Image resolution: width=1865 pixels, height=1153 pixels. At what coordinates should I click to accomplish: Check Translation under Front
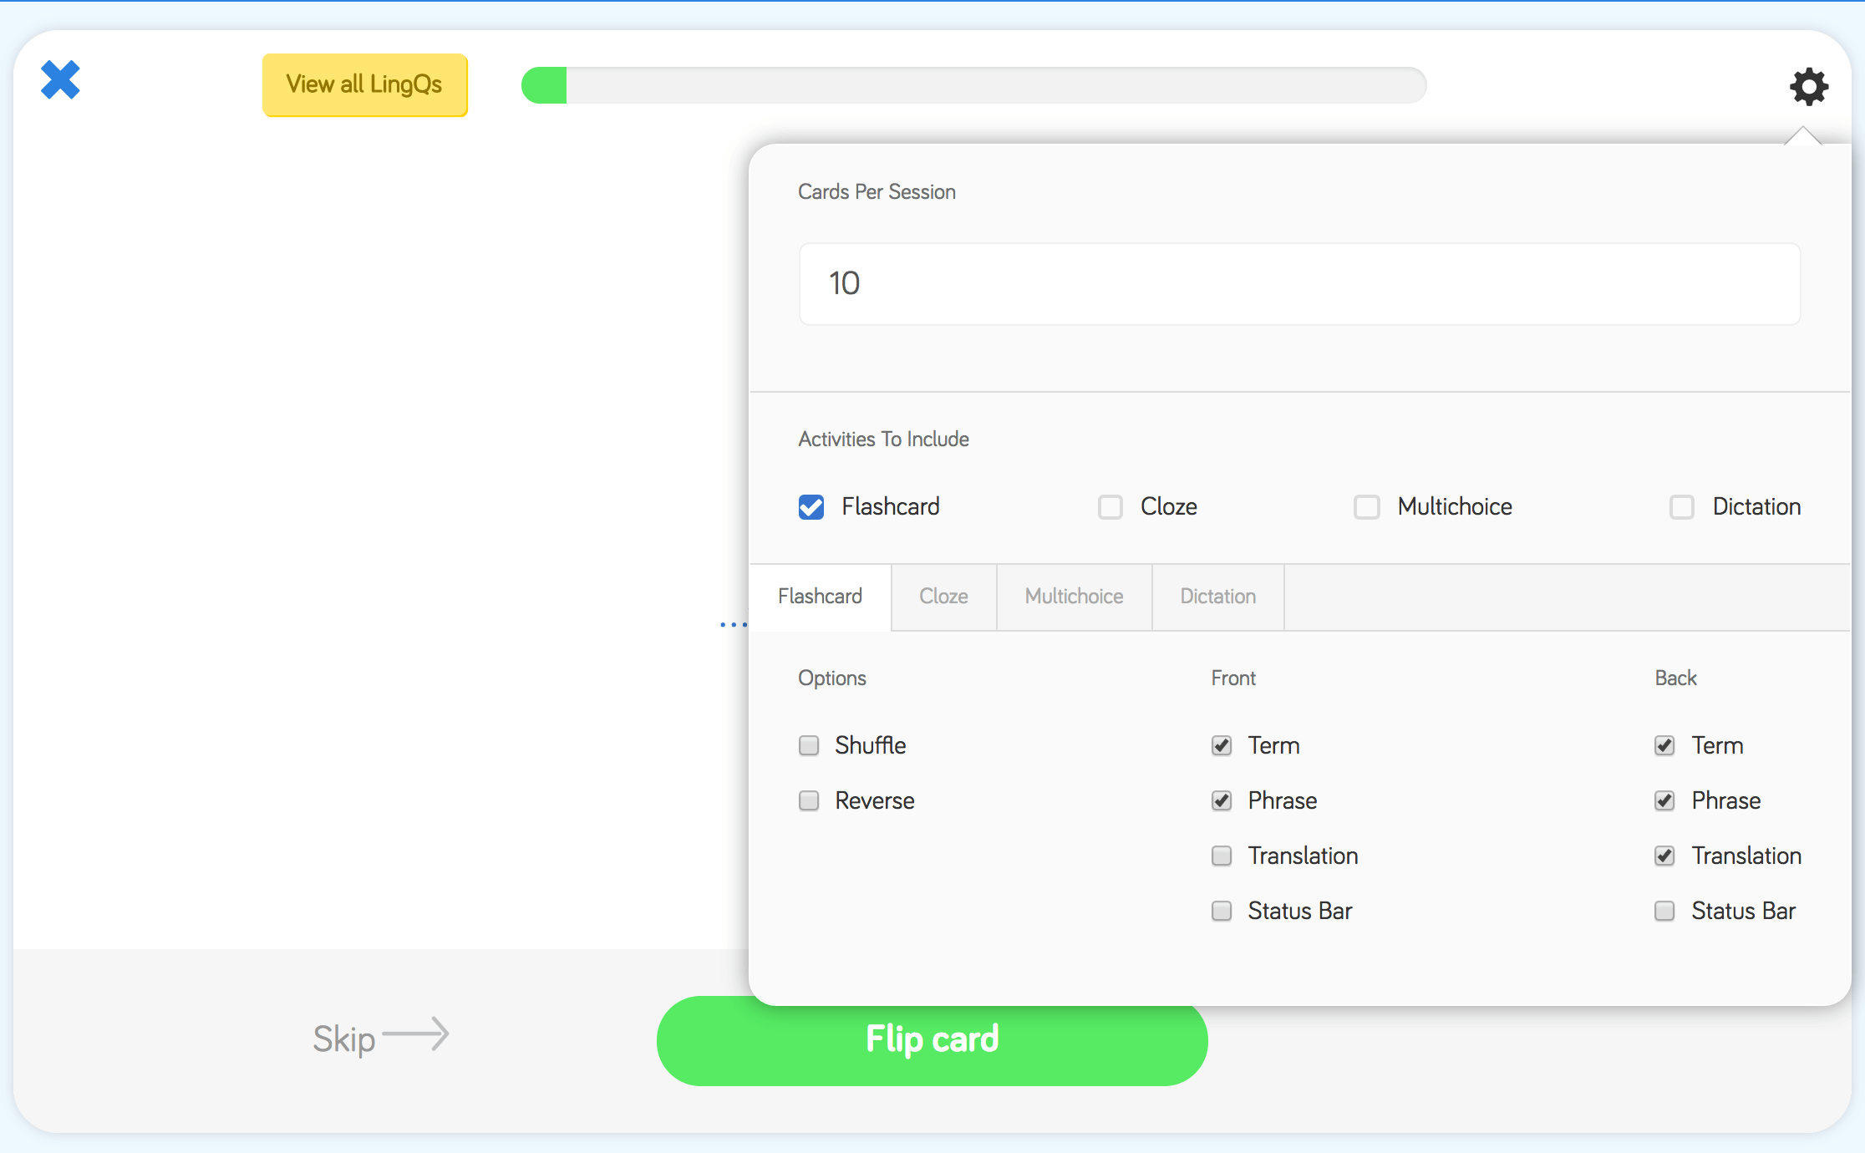click(x=1222, y=856)
